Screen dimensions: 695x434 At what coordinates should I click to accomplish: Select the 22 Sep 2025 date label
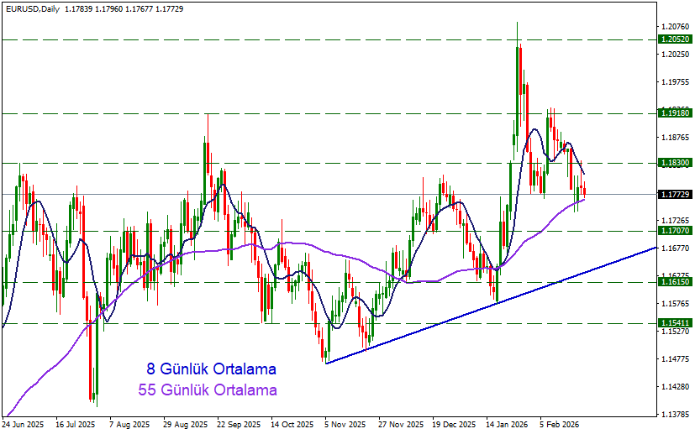point(238,425)
